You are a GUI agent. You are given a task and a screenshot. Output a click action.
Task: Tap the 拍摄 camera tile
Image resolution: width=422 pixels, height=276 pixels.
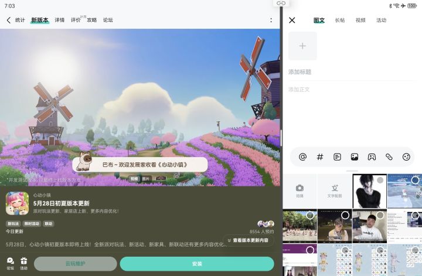(300, 191)
